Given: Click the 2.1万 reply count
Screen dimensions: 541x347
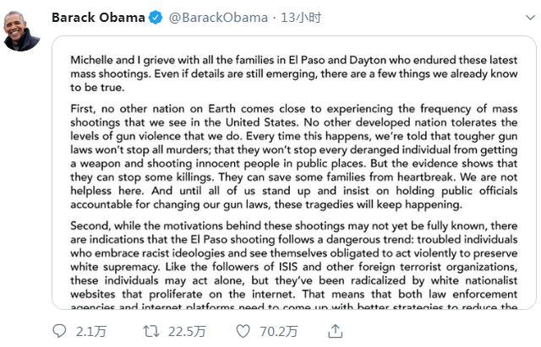Looking at the screenshot, I should (91, 332).
